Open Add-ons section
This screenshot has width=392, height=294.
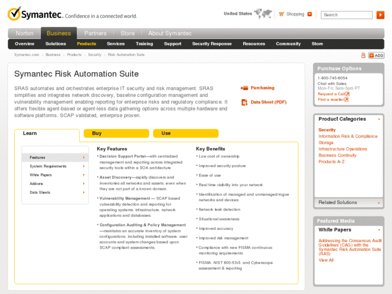[x=36, y=183]
